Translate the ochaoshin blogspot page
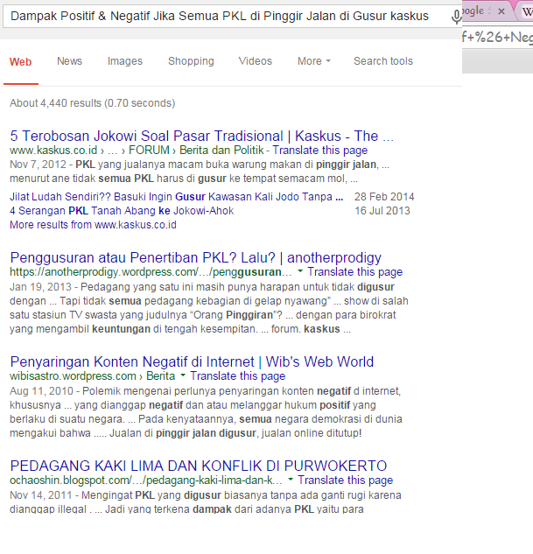Viewport: 533px width, 554px height. [x=346, y=480]
